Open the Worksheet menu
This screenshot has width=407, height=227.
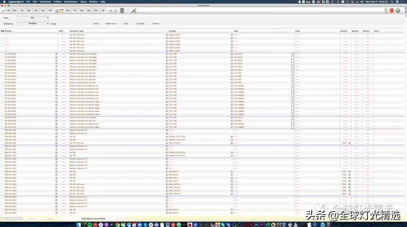point(45,2)
